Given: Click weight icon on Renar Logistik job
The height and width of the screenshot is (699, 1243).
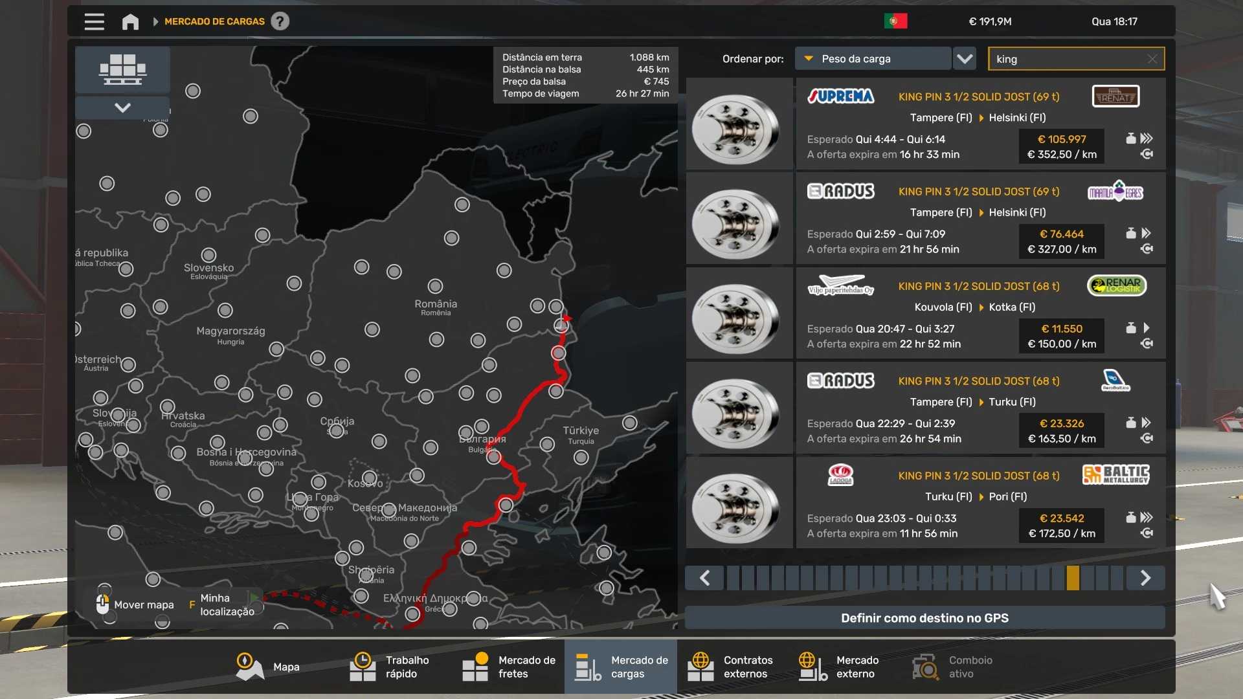Looking at the screenshot, I should [x=1130, y=328].
